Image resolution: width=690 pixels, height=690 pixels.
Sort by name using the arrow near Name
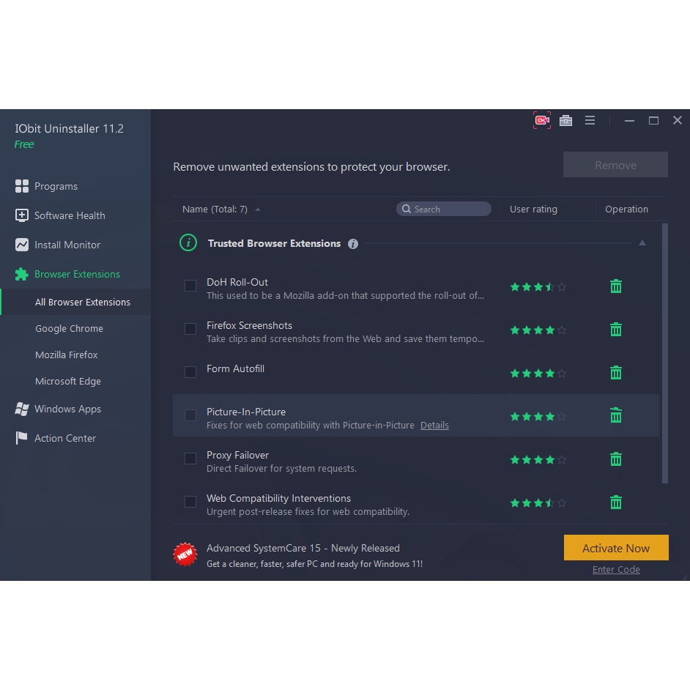coord(258,209)
